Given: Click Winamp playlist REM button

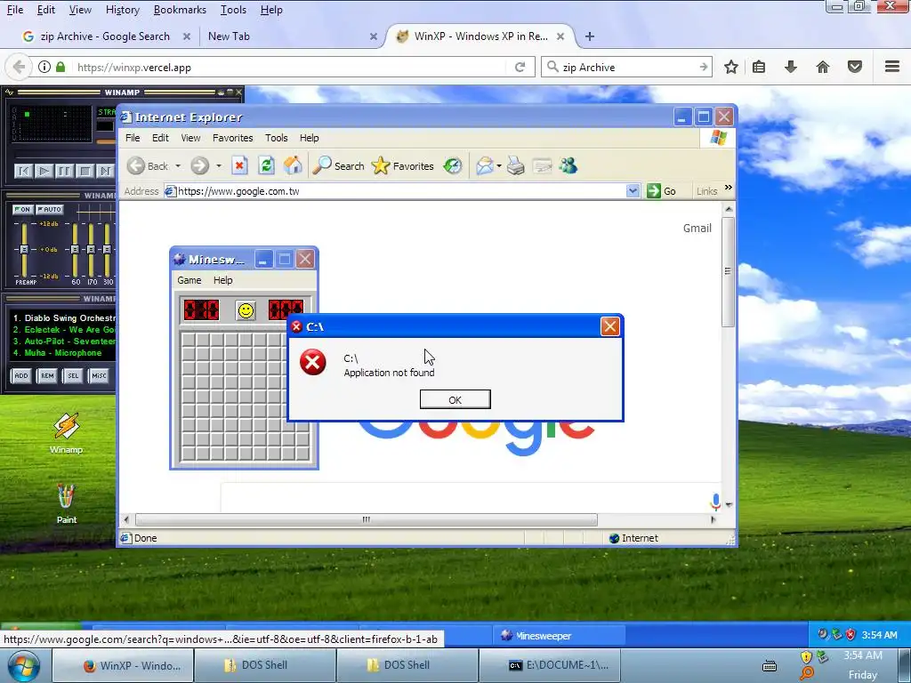Looking at the screenshot, I should click(47, 376).
